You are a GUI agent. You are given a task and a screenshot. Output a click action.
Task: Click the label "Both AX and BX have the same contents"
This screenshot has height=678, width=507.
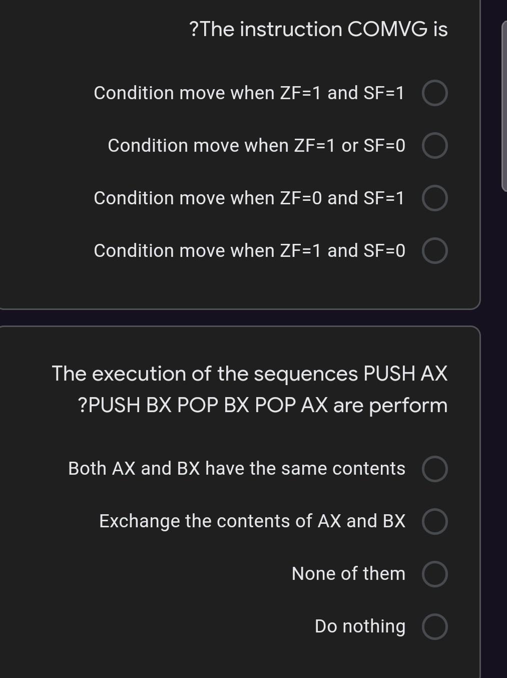[236, 469]
